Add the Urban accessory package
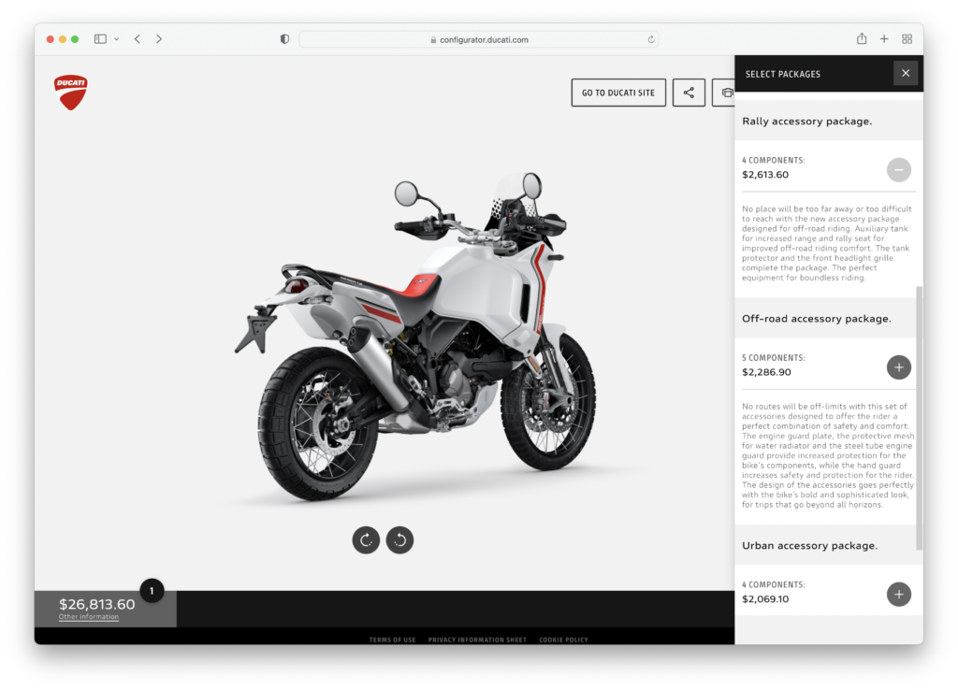The height and width of the screenshot is (690, 958). [899, 594]
